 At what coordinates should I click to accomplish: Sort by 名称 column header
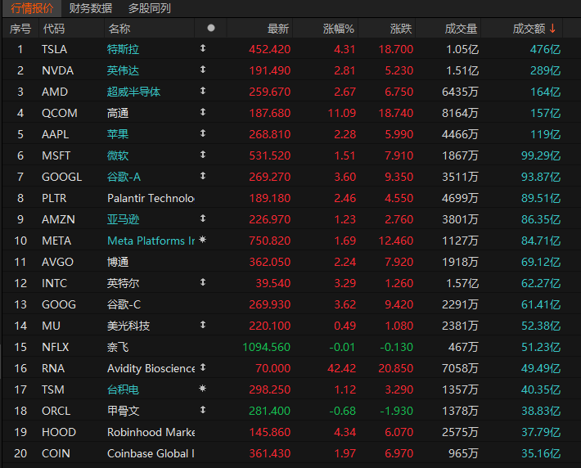(x=119, y=29)
